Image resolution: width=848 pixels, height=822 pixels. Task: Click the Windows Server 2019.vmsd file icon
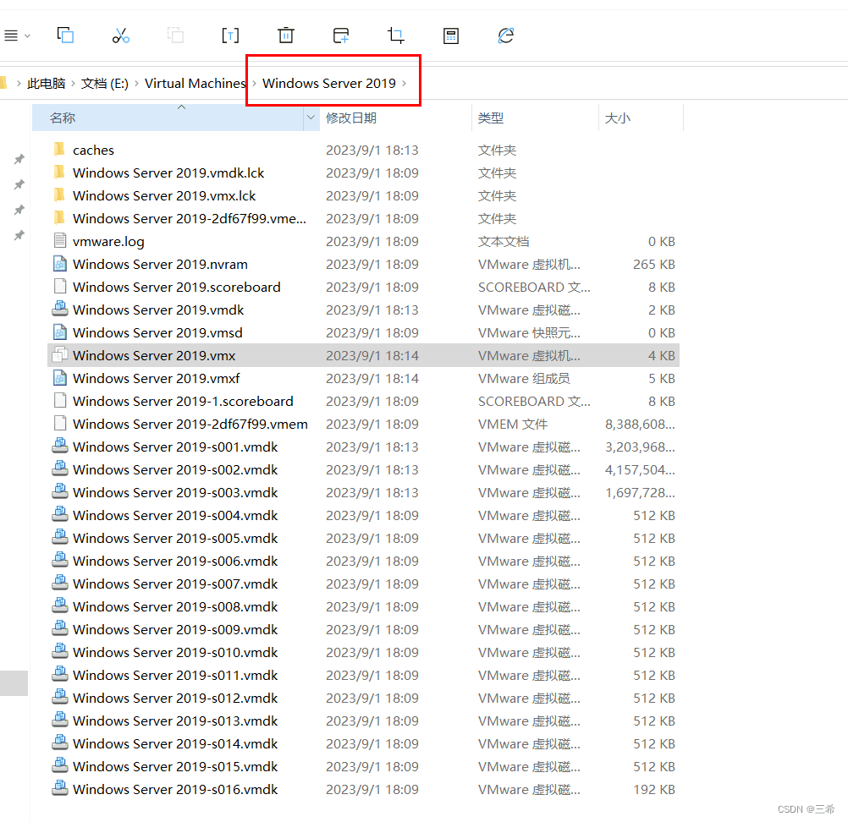[x=60, y=332]
